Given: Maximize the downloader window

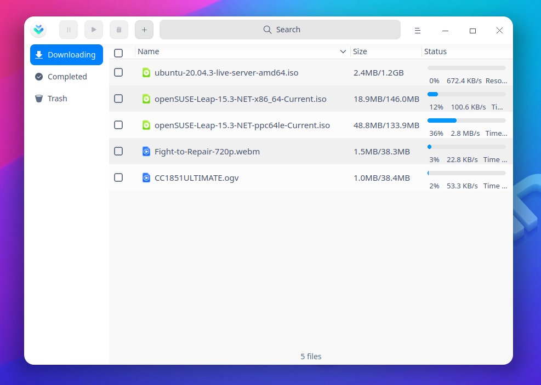Looking at the screenshot, I should 472,31.
